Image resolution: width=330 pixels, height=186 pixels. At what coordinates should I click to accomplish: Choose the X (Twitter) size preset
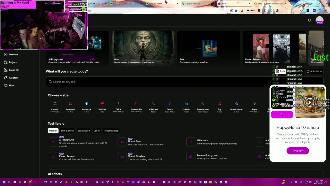(x=153, y=106)
